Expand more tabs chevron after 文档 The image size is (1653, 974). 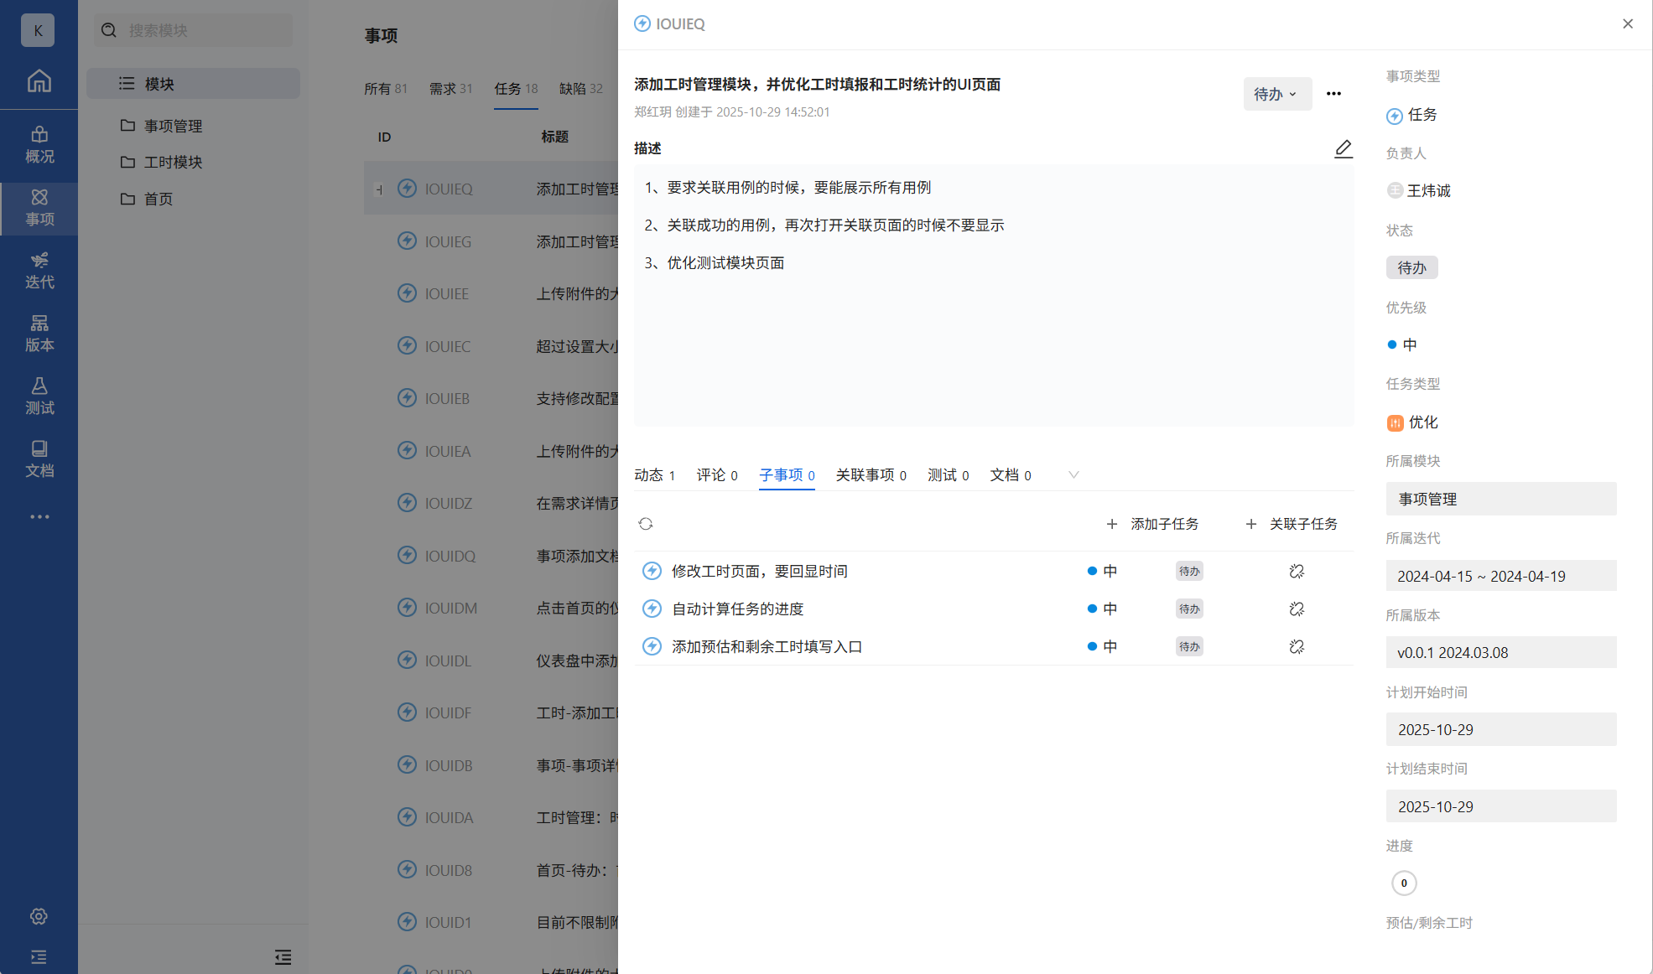coord(1073,475)
